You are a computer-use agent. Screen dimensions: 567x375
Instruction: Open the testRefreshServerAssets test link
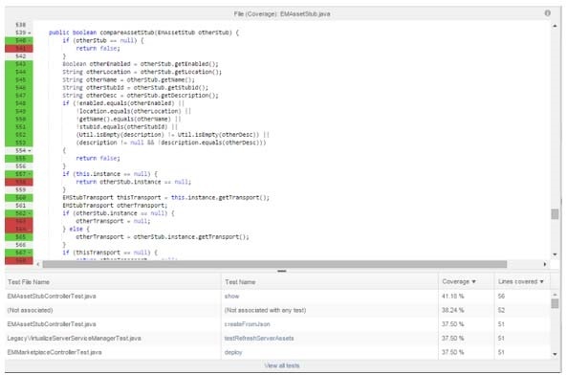[259, 338]
